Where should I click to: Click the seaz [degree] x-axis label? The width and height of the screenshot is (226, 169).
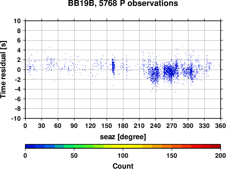123,137
